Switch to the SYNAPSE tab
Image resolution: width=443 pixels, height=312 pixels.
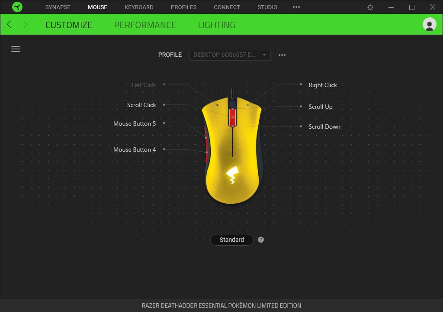point(58,7)
